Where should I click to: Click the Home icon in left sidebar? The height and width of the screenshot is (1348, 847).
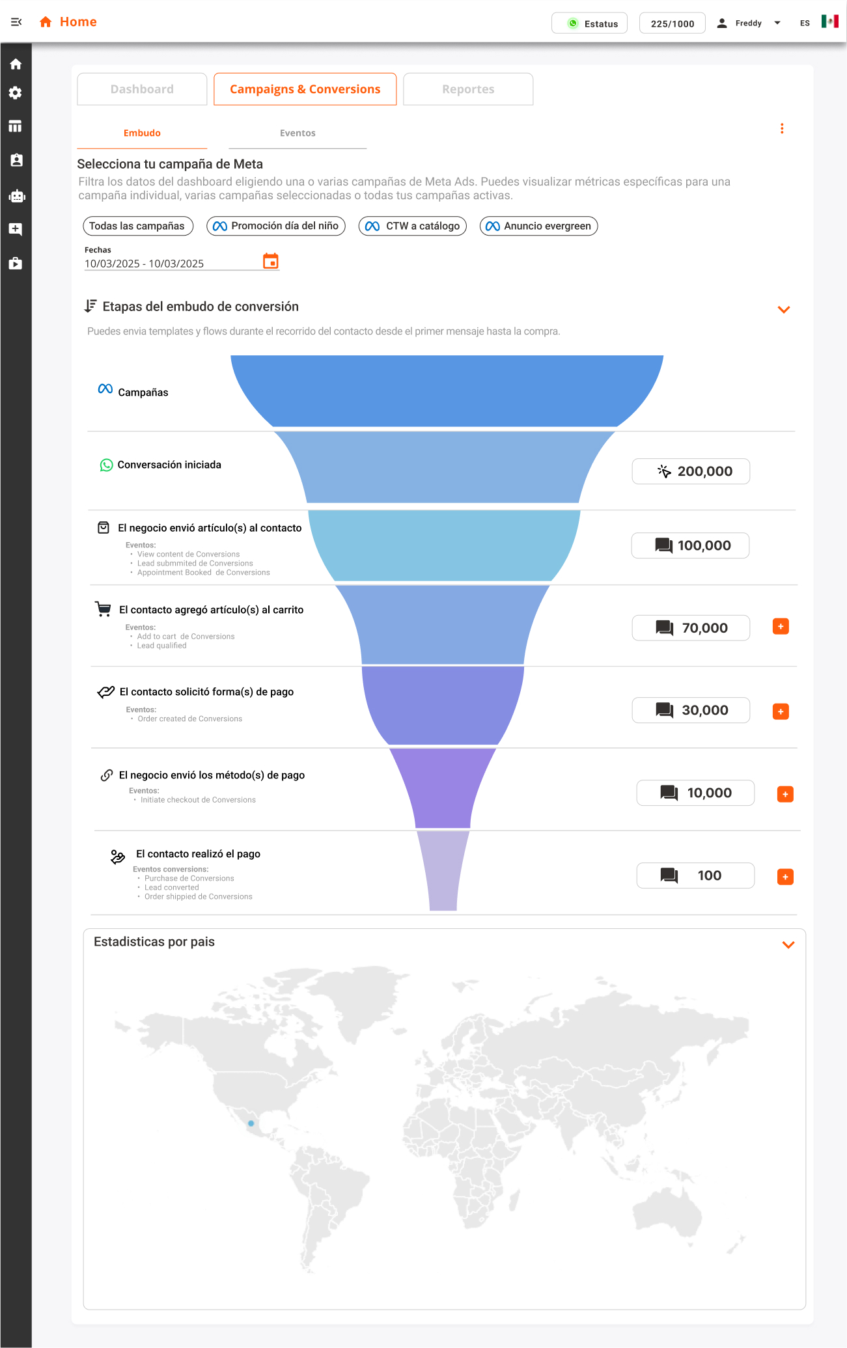pyautogui.click(x=16, y=64)
